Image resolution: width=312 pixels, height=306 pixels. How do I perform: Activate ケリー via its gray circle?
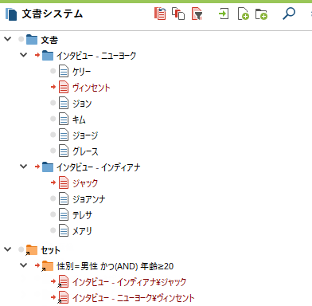[53, 71]
